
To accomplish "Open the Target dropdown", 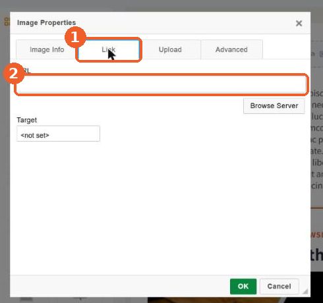I will (58, 134).
